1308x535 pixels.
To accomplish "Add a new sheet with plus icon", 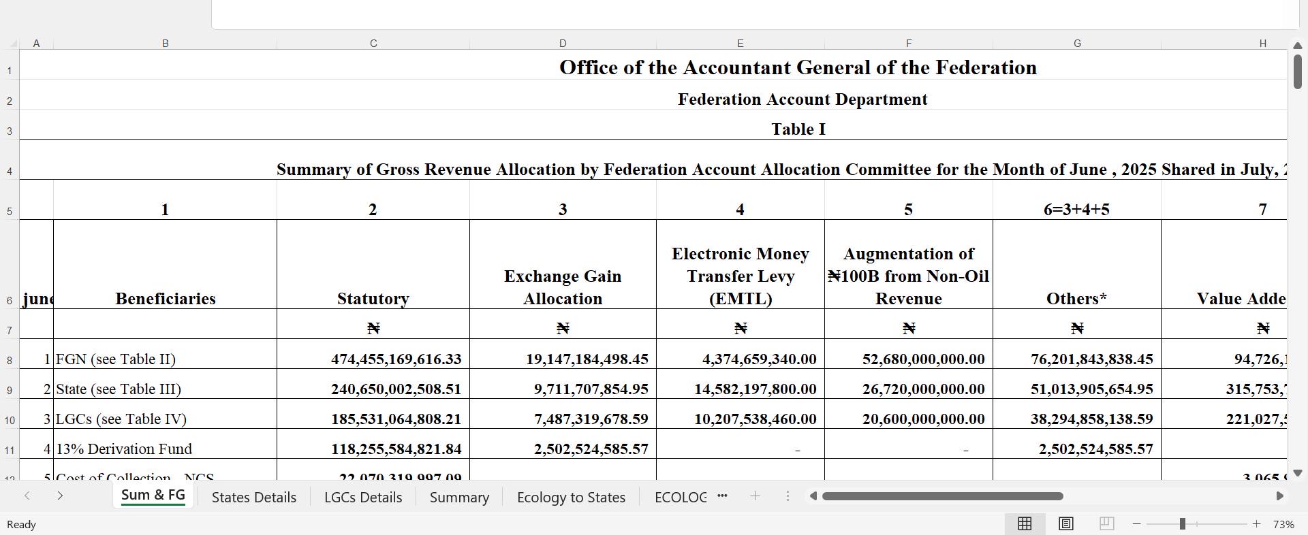I will tap(755, 496).
